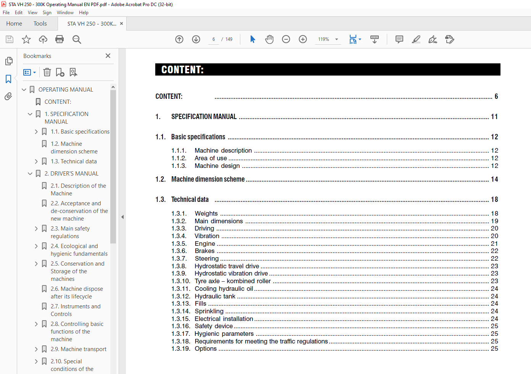Go to bookmark 2.1. Description of the Machine
The height and width of the screenshot is (374, 531).
(x=78, y=190)
